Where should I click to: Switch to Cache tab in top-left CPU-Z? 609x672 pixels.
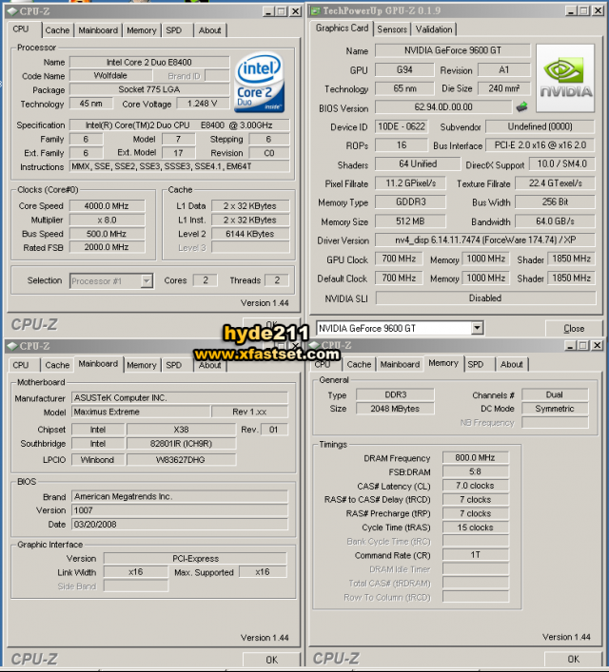point(57,30)
